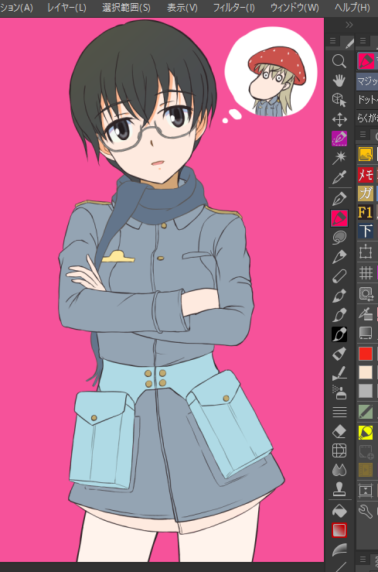This screenshot has width=378, height=572.
Task: Click the tan ガ quick access button
Action: (x=366, y=193)
